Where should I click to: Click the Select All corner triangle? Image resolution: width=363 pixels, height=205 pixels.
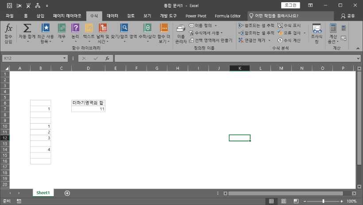pos(7,68)
